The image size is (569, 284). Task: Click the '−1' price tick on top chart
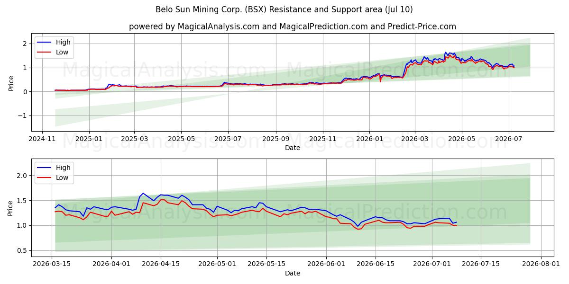[x=23, y=115]
